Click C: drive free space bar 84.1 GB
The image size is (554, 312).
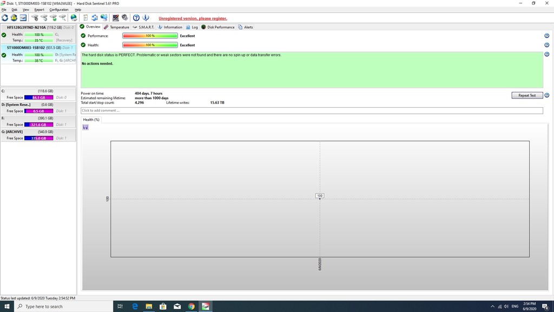[39, 97]
